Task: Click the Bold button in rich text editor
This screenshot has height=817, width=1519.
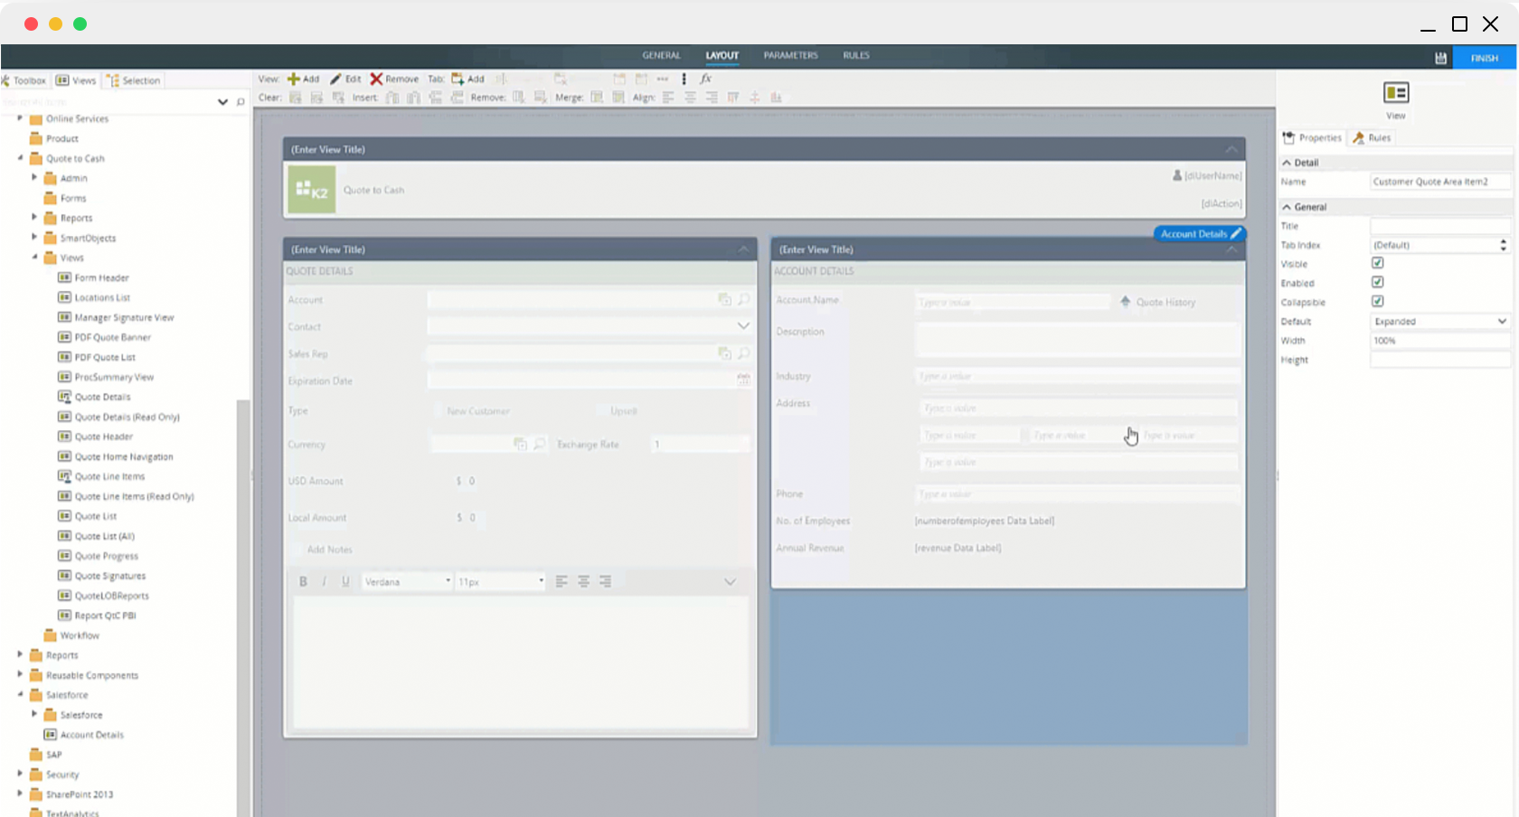Action: tap(303, 582)
